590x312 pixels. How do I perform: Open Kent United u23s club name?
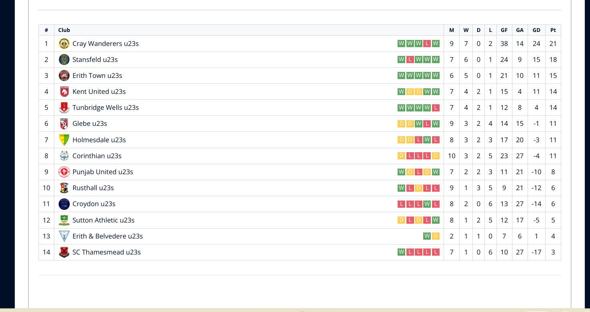pos(99,91)
